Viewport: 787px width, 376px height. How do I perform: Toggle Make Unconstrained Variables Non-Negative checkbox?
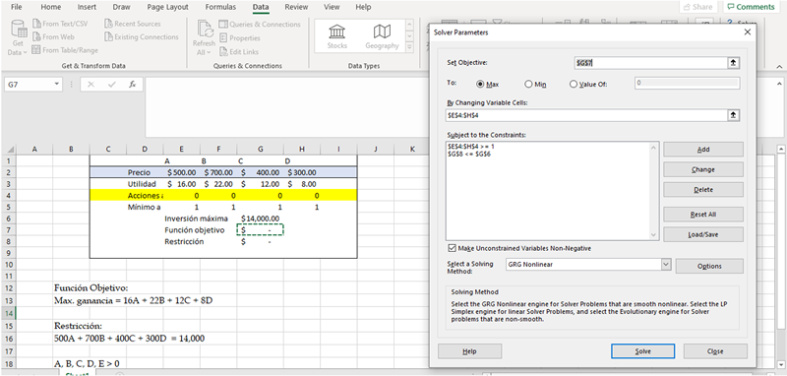[452, 248]
